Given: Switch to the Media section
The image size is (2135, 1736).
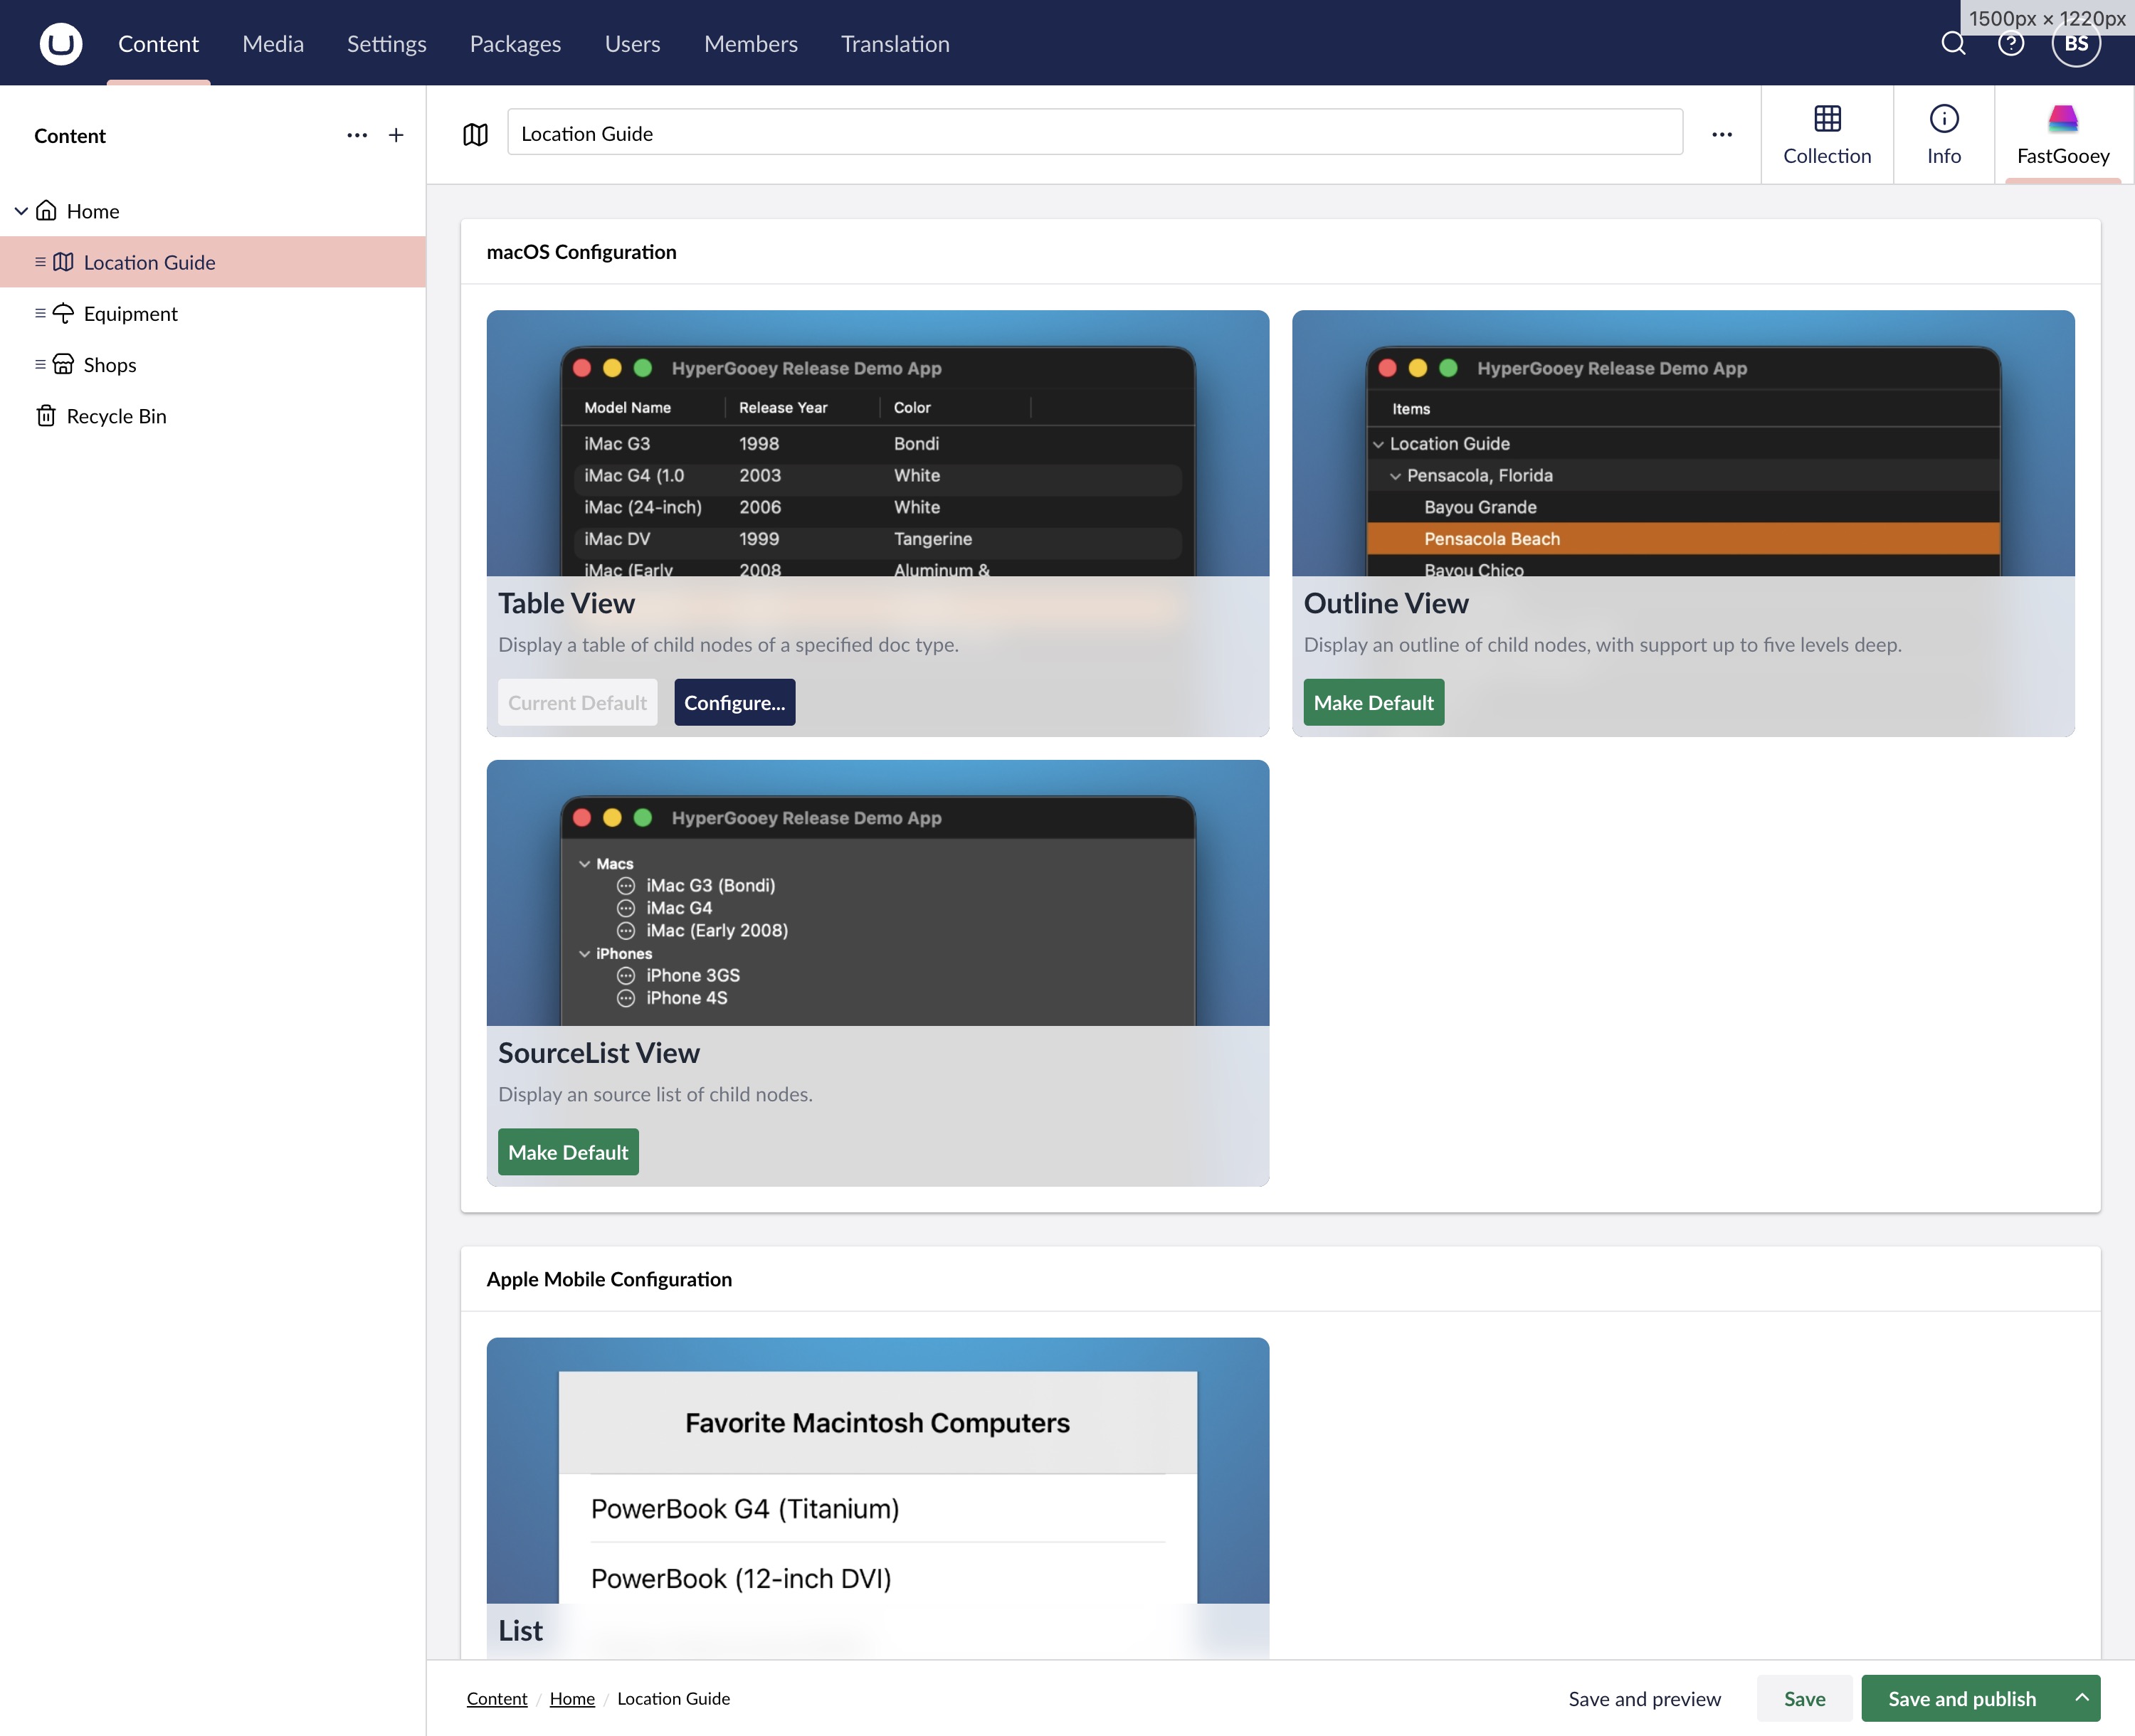Looking at the screenshot, I should point(273,44).
